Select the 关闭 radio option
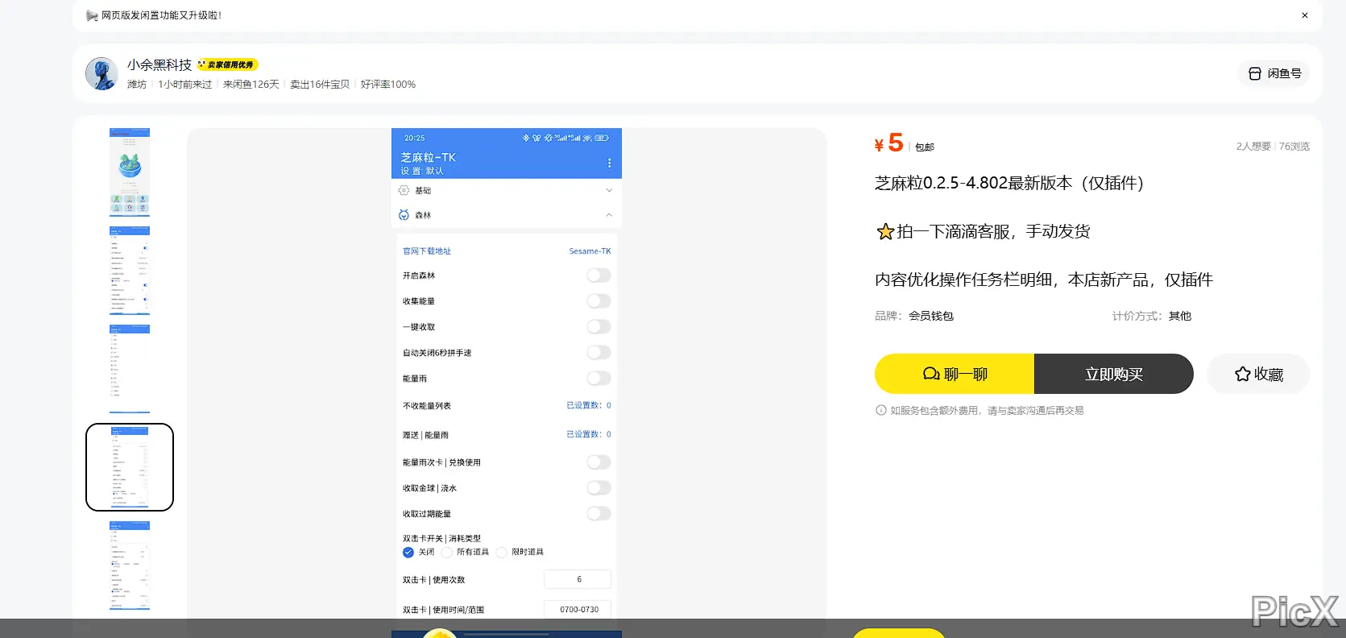 (x=408, y=552)
